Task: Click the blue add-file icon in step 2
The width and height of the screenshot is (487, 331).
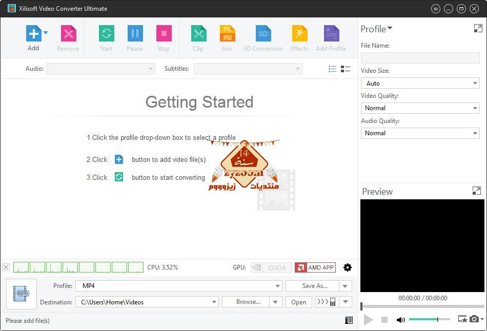Action: pos(119,159)
